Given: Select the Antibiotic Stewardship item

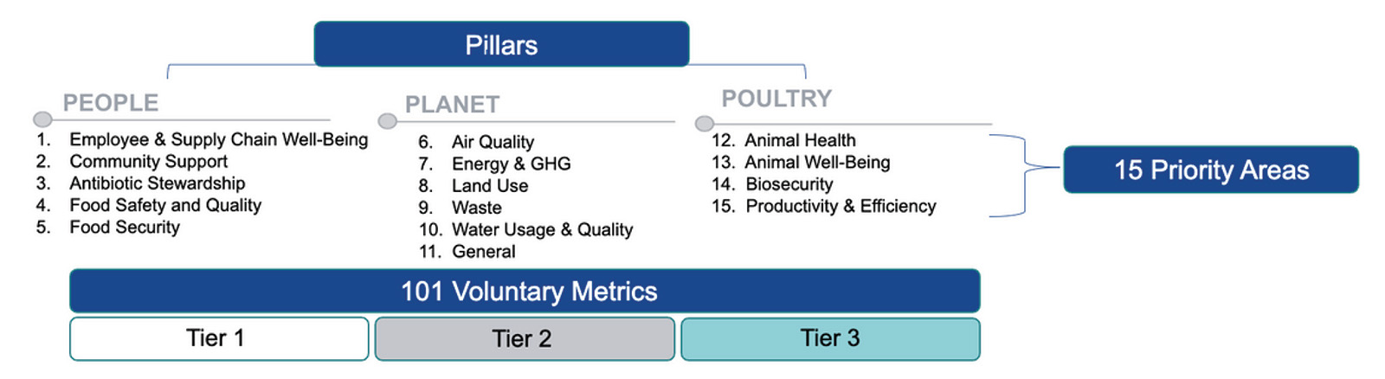Looking at the screenshot, I should click(x=158, y=183).
